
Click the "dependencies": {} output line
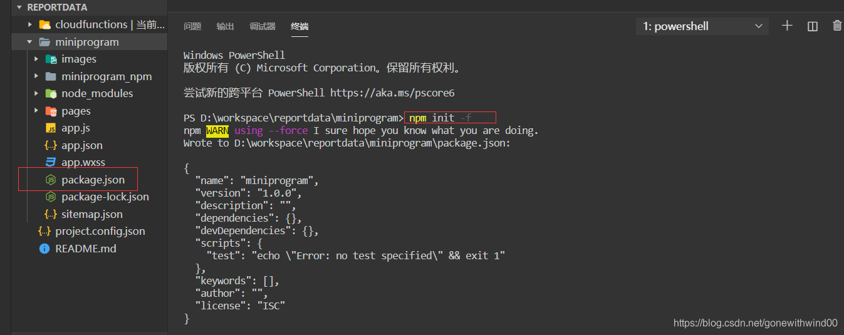(x=248, y=218)
